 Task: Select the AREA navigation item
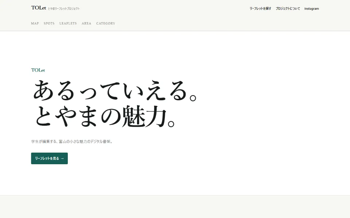tap(86, 23)
